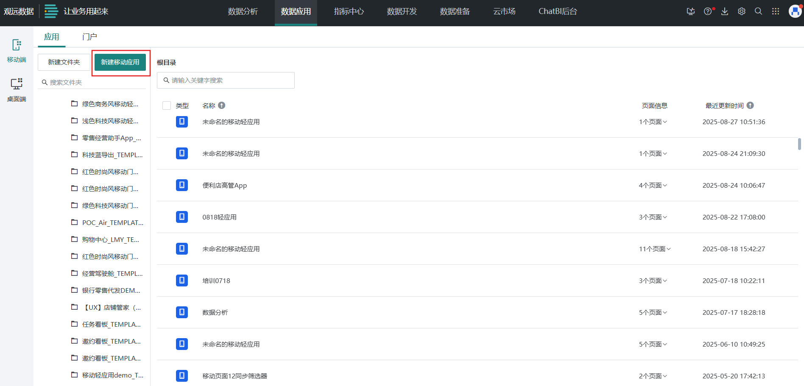This screenshot has width=804, height=386.
Task: Open the 数据分析 top menu
Action: pyautogui.click(x=243, y=11)
